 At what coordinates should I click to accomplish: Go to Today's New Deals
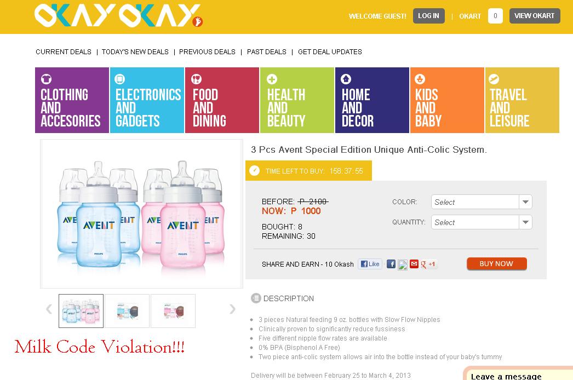click(x=135, y=52)
